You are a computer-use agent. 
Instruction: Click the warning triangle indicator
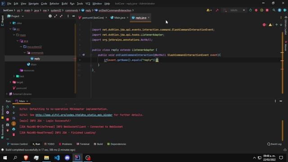pos(270,25)
